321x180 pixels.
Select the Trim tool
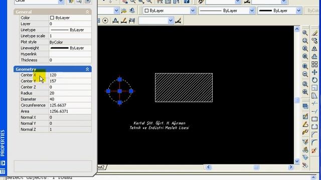[314, 103]
